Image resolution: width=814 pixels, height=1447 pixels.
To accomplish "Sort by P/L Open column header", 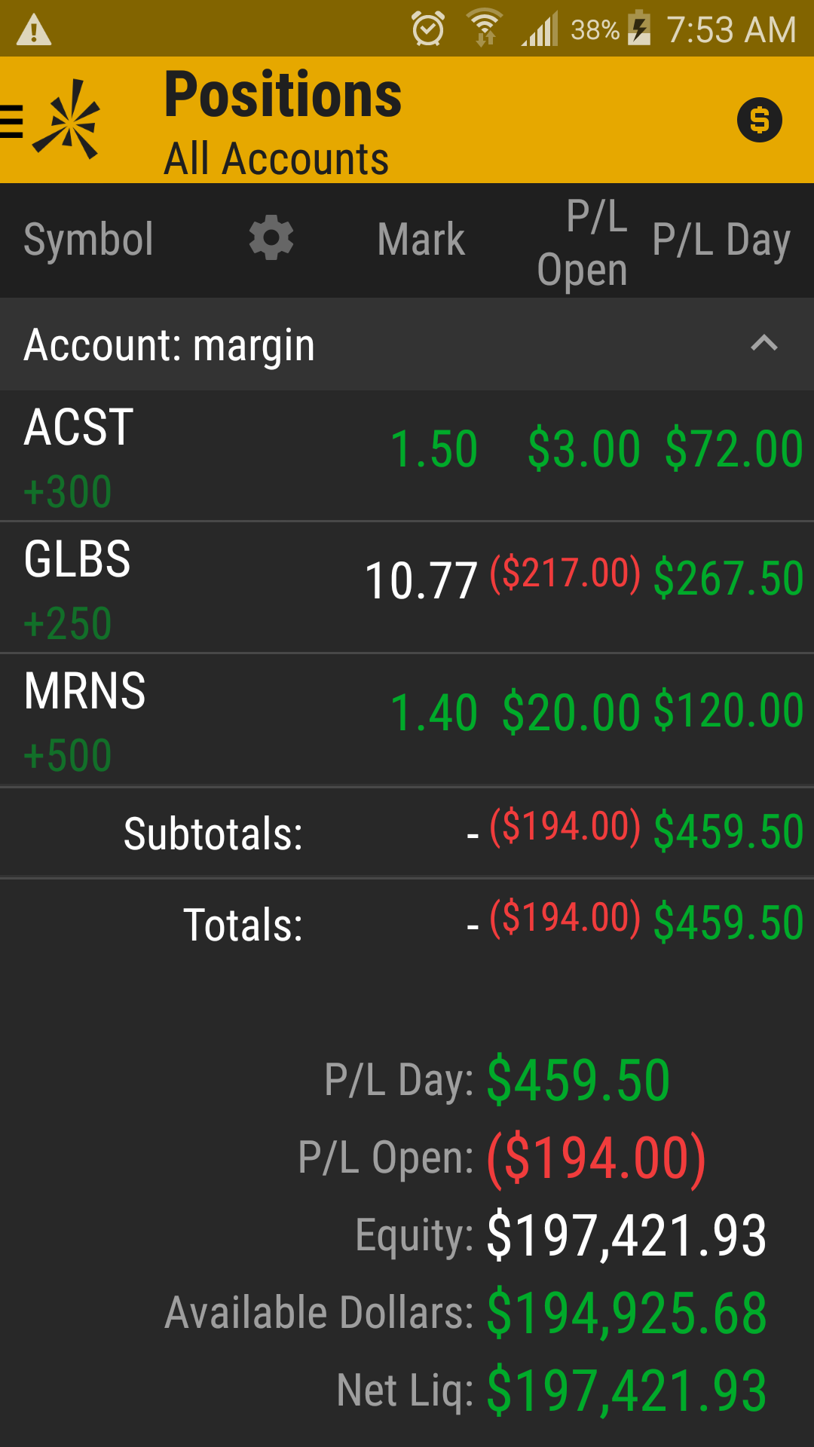I will click(583, 243).
